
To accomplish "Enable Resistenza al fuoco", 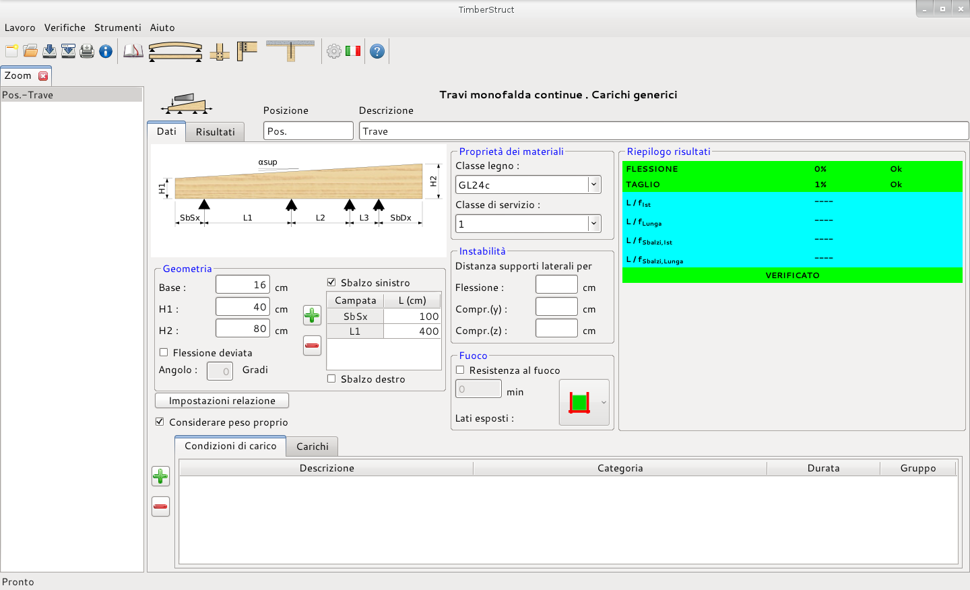I will click(460, 370).
